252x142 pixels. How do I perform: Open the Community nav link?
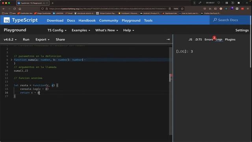click(109, 21)
